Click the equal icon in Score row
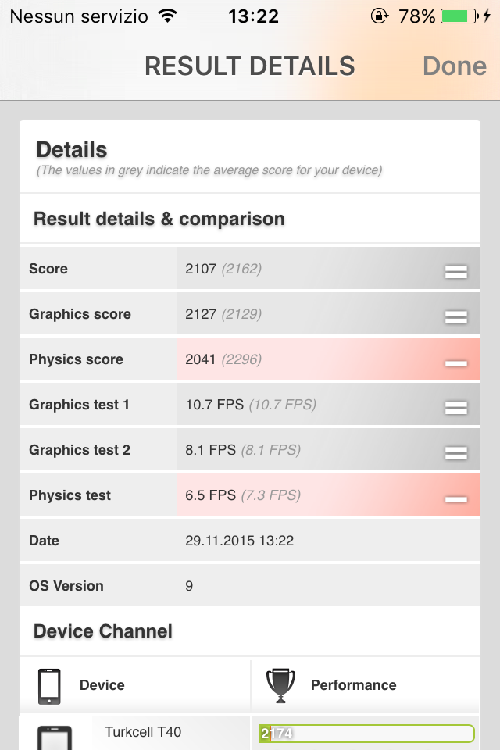 click(x=456, y=272)
